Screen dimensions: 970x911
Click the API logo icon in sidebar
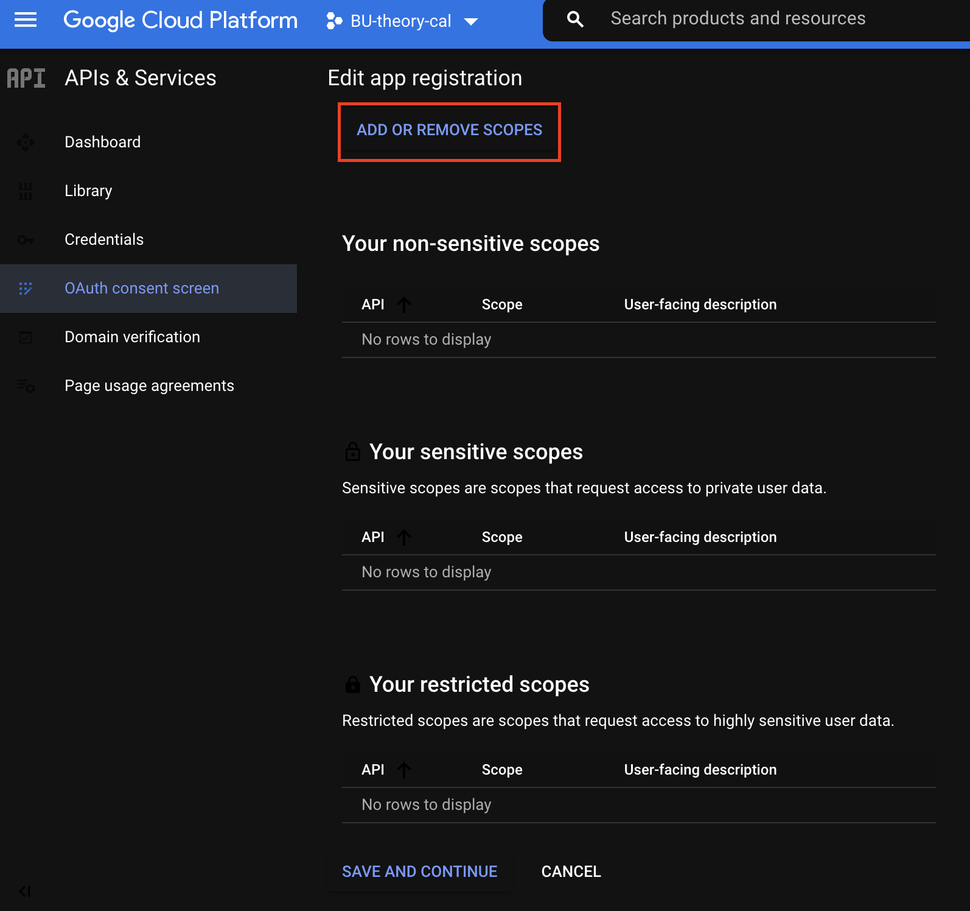click(x=26, y=78)
